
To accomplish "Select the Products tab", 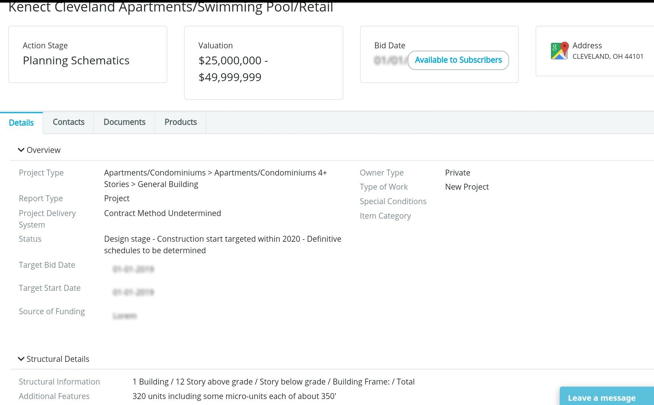I will click(x=181, y=122).
